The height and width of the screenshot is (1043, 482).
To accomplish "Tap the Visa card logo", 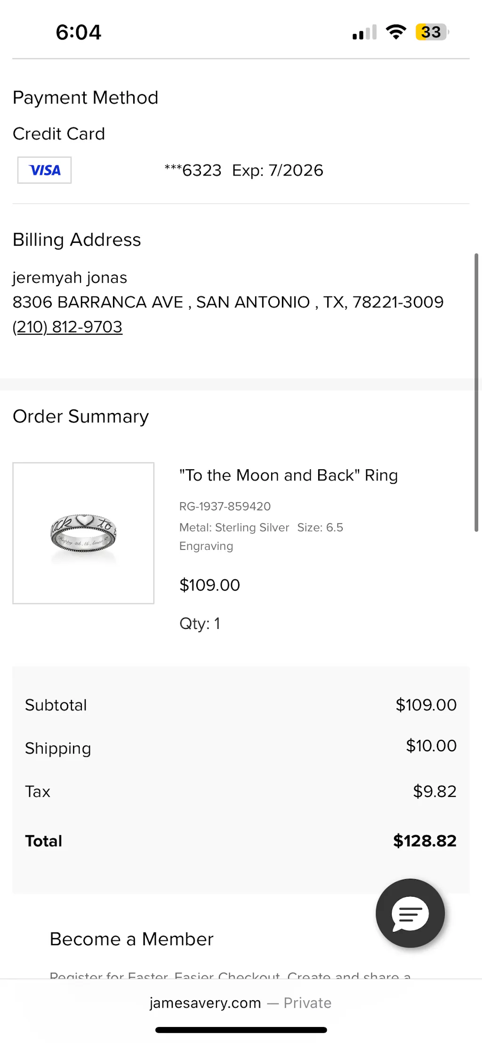I will (44, 170).
